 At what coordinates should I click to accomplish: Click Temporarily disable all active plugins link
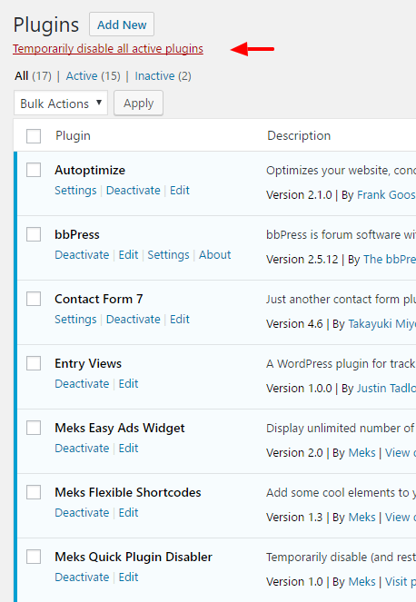tap(108, 49)
